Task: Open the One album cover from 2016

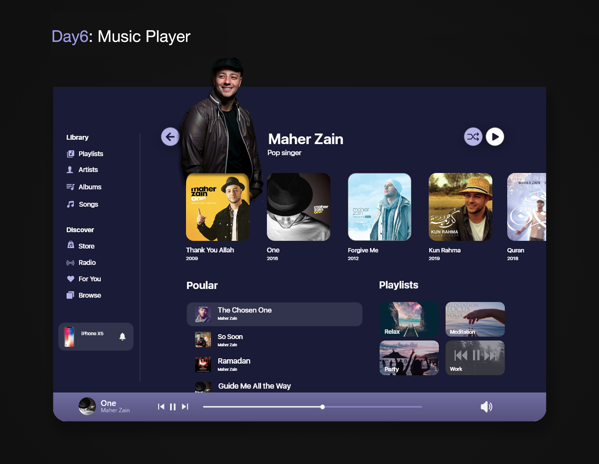Action: tap(299, 207)
